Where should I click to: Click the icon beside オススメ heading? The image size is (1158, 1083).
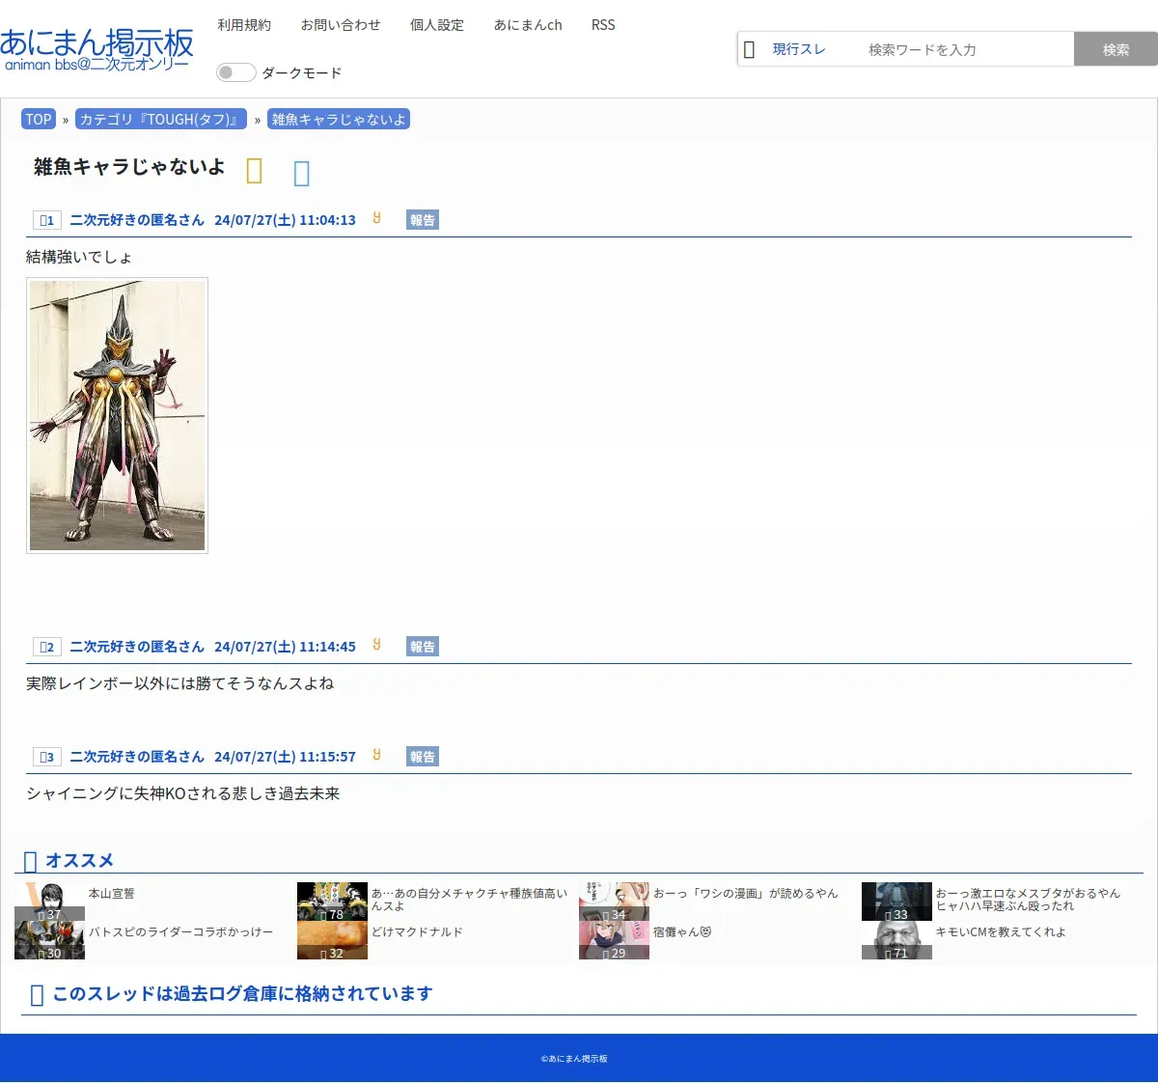[x=30, y=861]
